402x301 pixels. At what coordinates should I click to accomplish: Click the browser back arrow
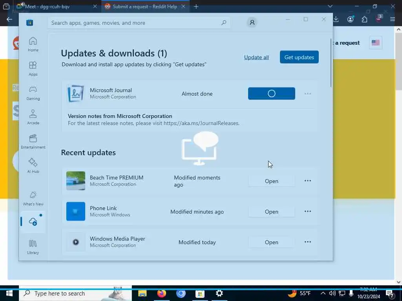point(9,20)
